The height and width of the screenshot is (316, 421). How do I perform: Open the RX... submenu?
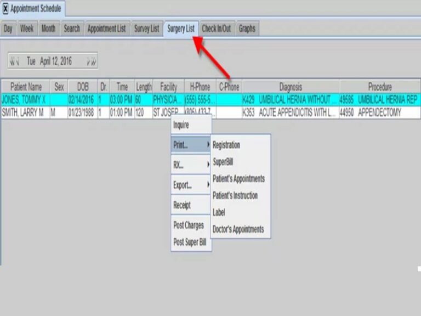[x=191, y=165]
